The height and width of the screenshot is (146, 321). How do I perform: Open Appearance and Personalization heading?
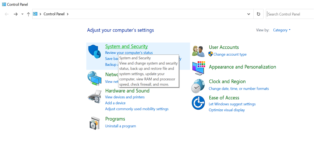click(242, 67)
